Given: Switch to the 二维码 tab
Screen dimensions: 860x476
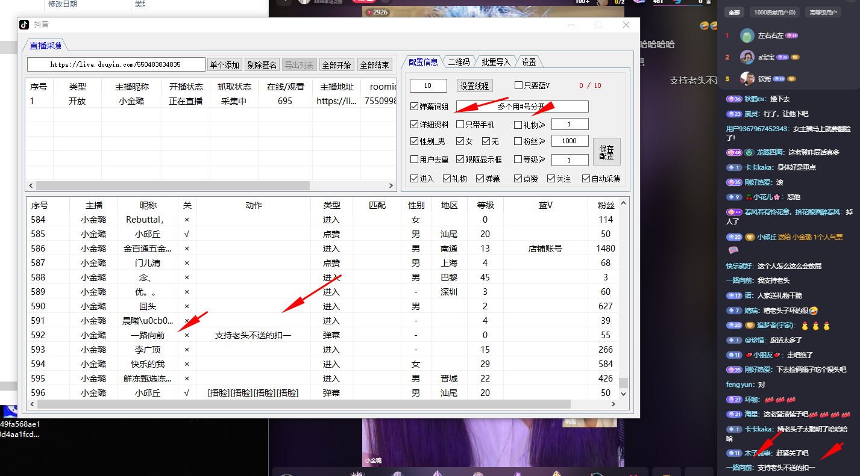Looking at the screenshot, I should 459,62.
